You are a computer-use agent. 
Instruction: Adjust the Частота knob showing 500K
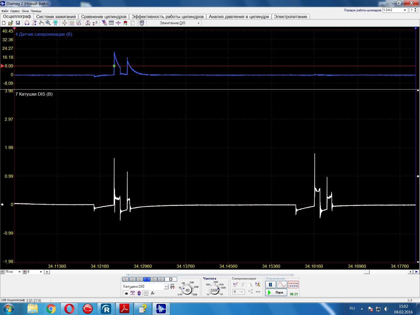pyautogui.click(x=214, y=290)
